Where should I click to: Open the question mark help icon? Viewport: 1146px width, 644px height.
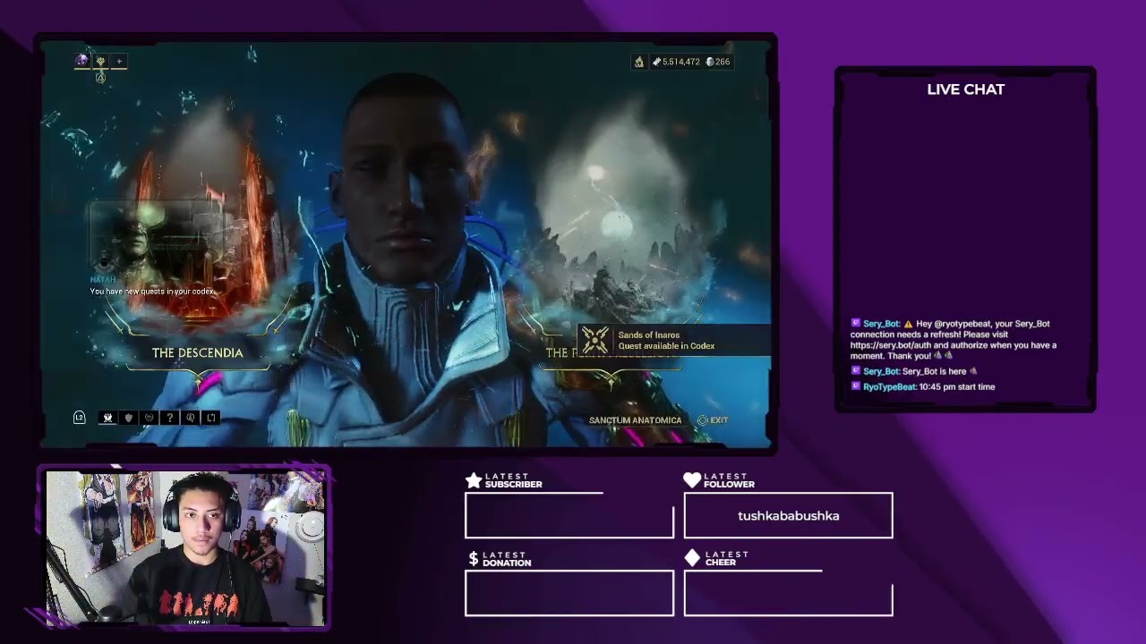coord(169,418)
